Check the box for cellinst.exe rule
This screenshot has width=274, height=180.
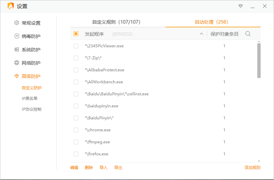point(76,94)
